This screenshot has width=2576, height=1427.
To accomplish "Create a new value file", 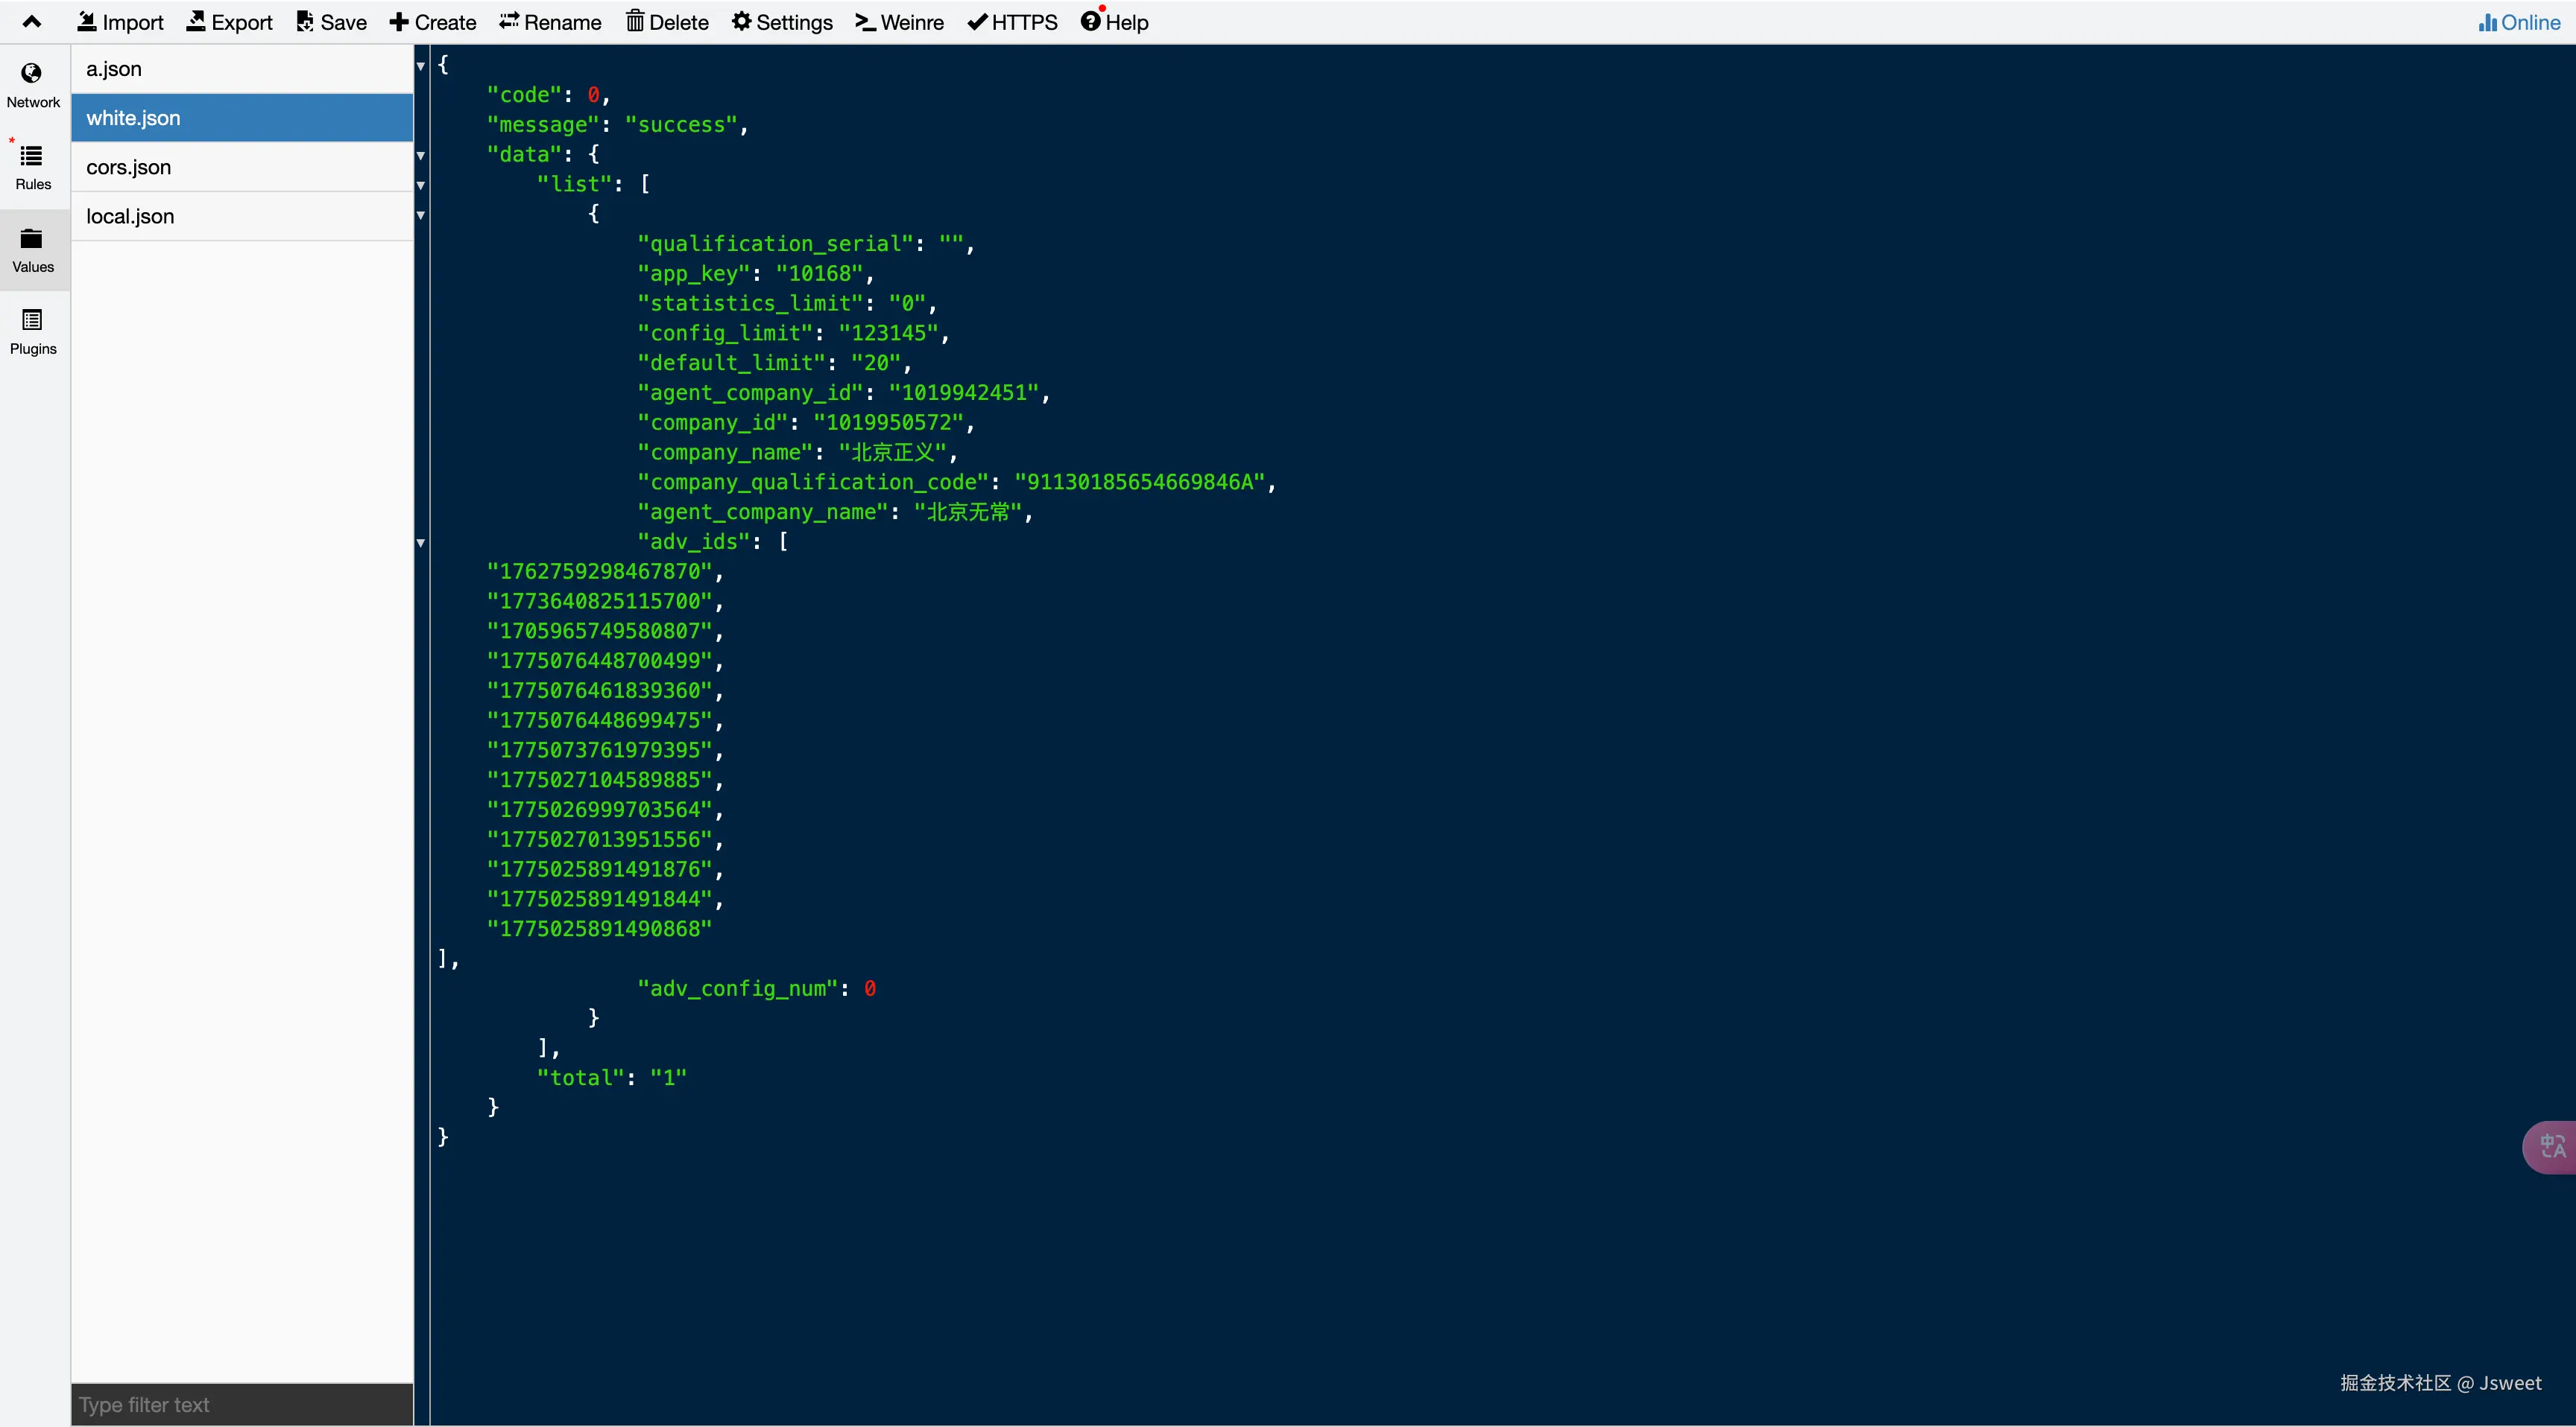I will click(432, 22).
